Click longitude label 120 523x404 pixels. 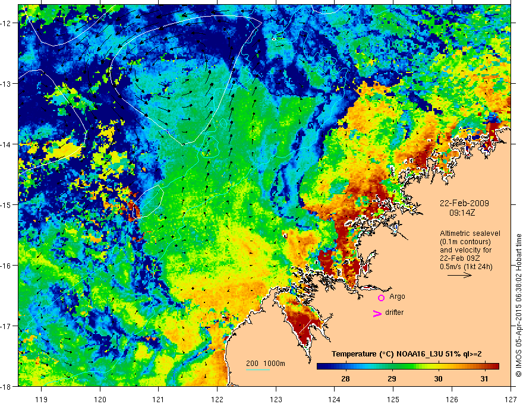coord(100,399)
